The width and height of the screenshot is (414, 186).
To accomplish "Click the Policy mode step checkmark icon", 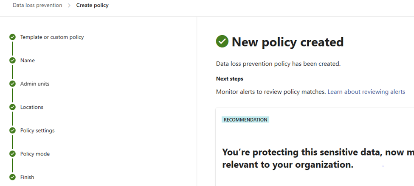I will click(x=12, y=154).
